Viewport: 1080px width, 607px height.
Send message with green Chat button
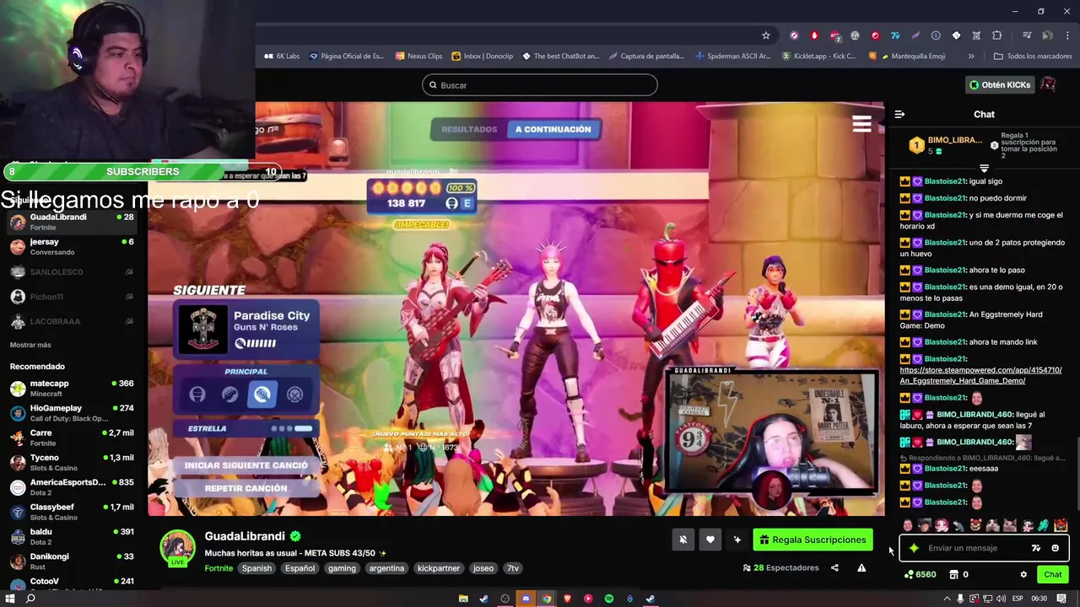(x=1052, y=574)
